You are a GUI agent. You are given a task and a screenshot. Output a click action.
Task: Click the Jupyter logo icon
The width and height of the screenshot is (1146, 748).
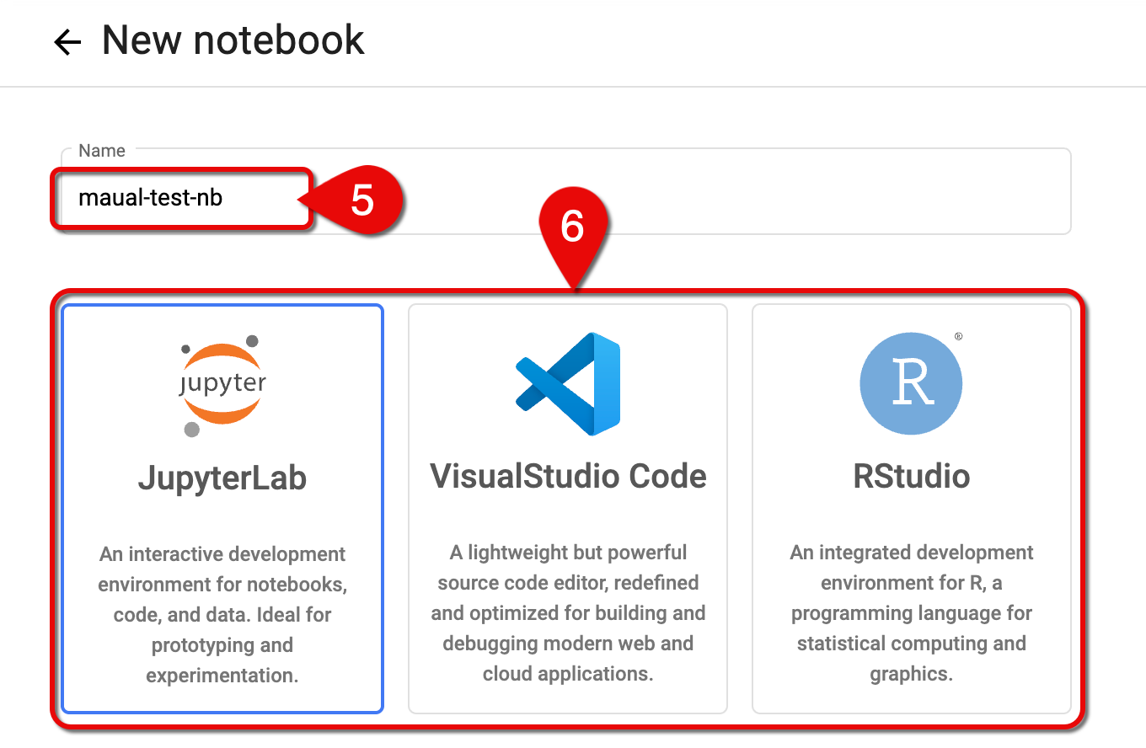click(x=222, y=383)
